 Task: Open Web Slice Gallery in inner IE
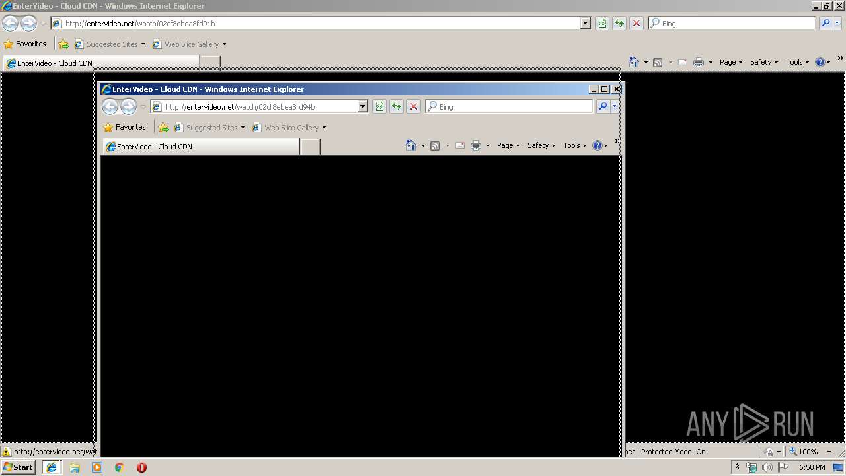(x=289, y=128)
